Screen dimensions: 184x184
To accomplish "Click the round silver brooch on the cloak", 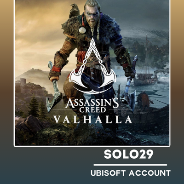I will tap(82, 30).
